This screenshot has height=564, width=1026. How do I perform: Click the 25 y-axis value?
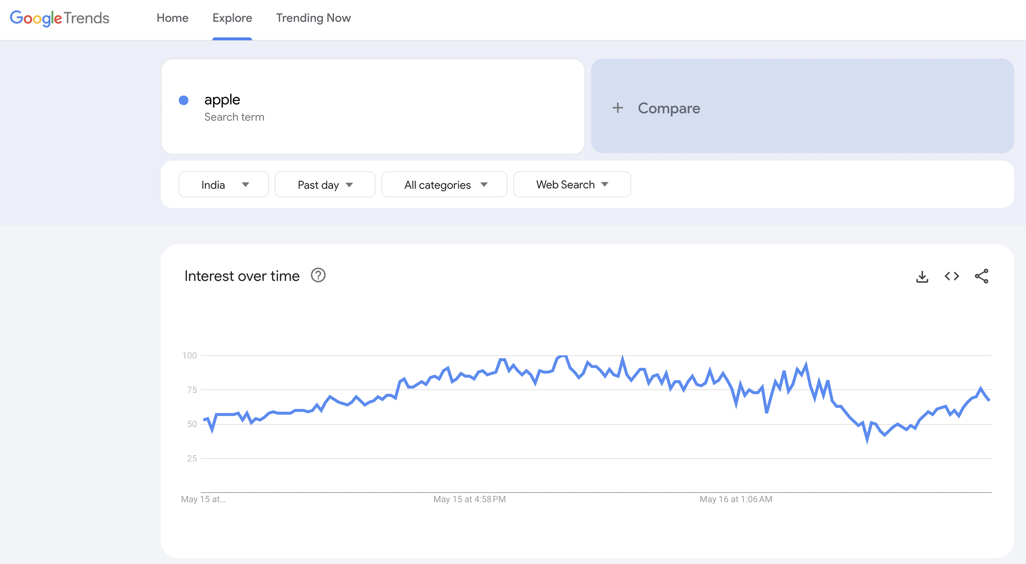pos(192,459)
